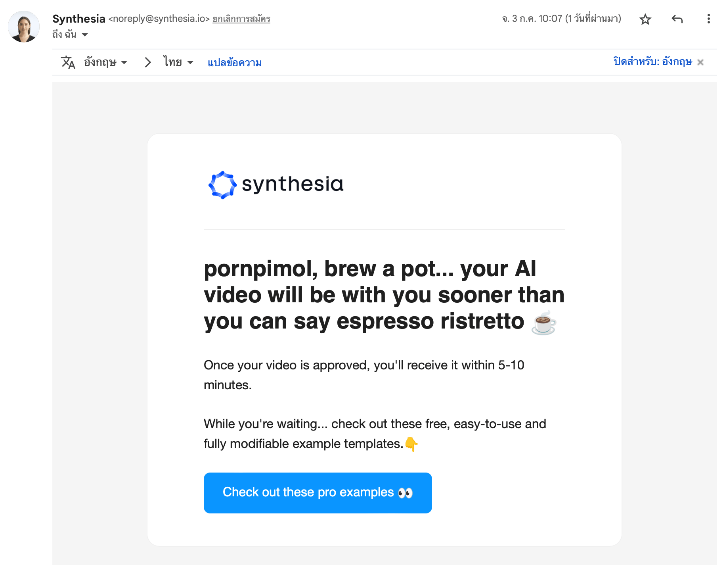Click the reply arrow icon
The image size is (727, 565).
point(677,19)
